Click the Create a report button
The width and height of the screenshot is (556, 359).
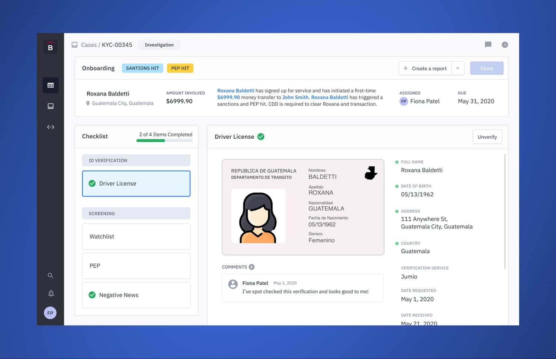point(425,68)
